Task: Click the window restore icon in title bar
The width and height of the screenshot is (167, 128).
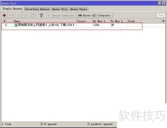Action: point(160,3)
